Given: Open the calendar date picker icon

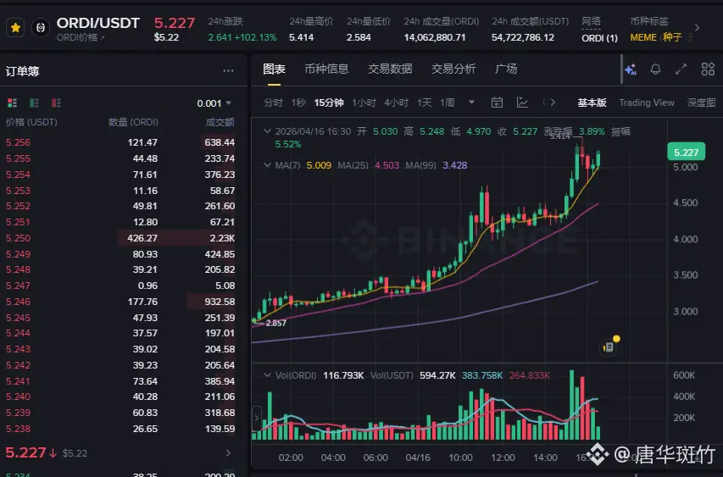Looking at the screenshot, I should click(497, 103).
